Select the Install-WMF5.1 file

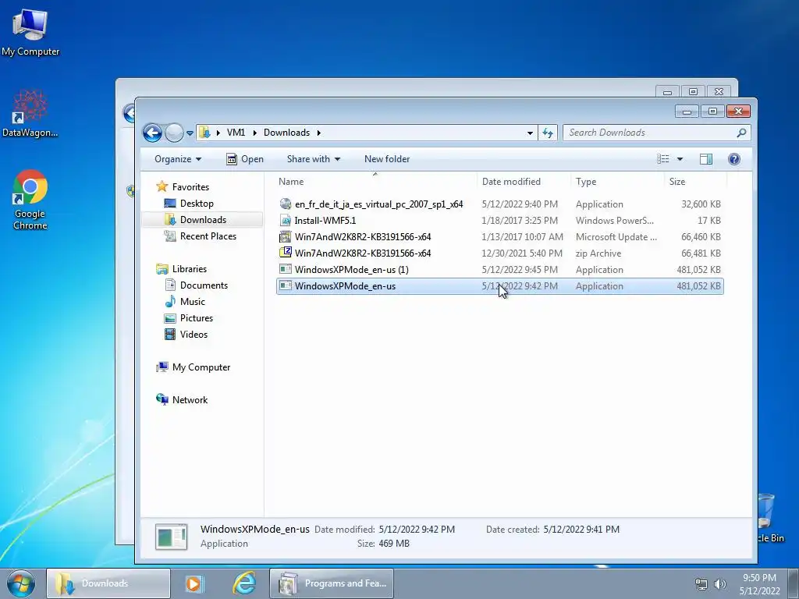click(500, 221)
